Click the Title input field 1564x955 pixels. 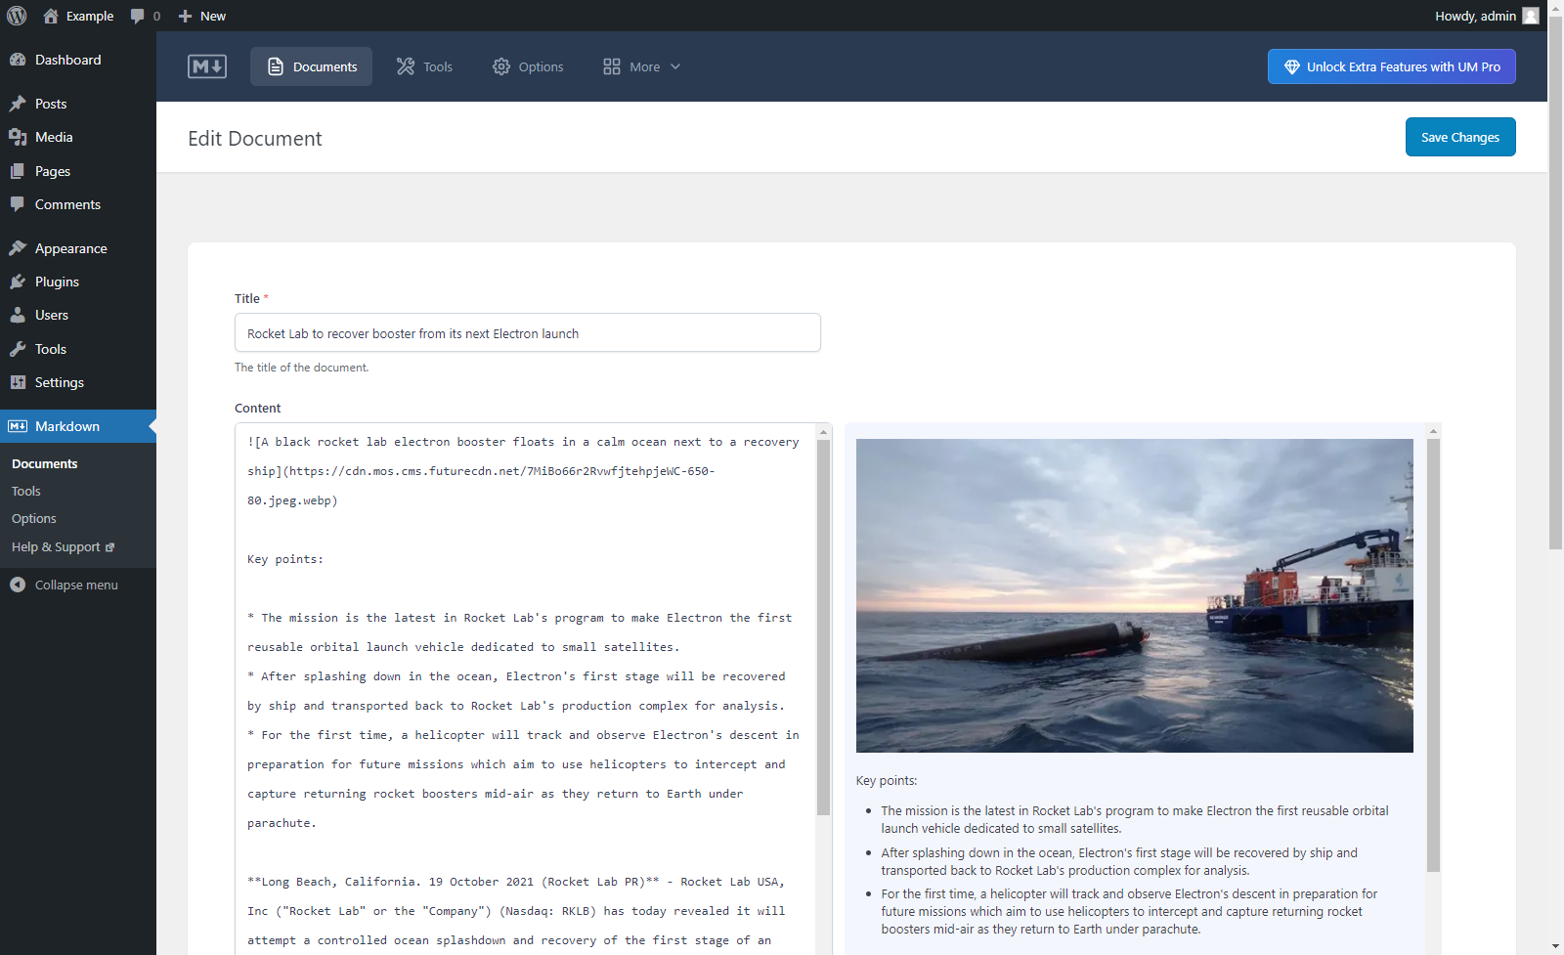pyautogui.click(x=528, y=332)
